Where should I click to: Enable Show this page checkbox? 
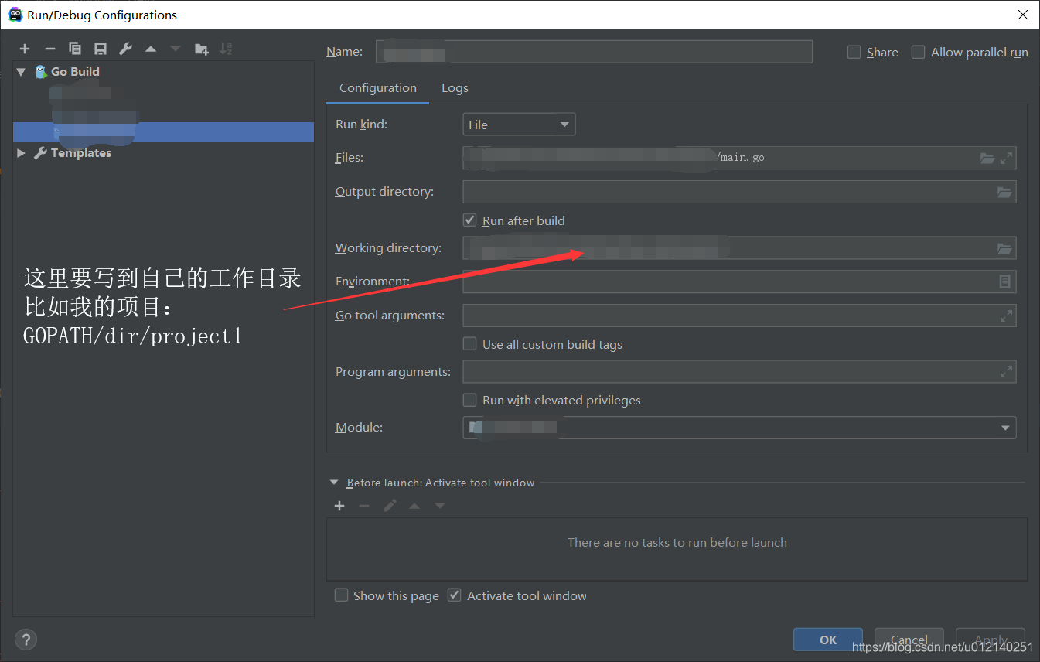[x=341, y=595]
